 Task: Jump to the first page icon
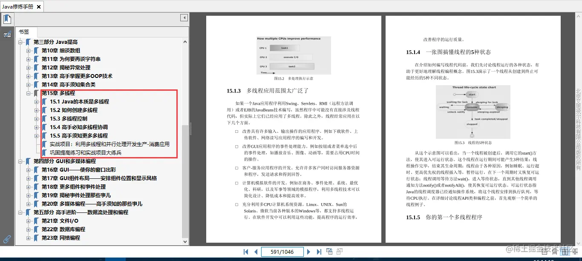(246, 252)
